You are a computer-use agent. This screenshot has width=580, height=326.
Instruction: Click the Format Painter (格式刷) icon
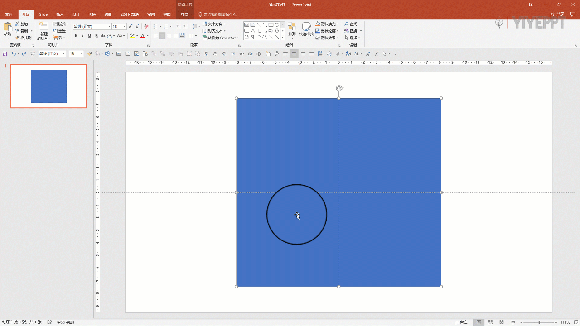[x=18, y=38]
